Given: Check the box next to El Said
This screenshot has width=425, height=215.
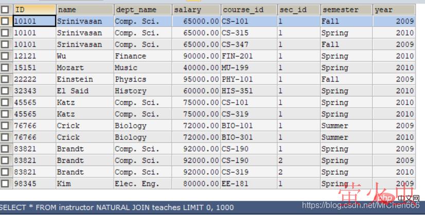Looking at the screenshot, I should [5, 91].
